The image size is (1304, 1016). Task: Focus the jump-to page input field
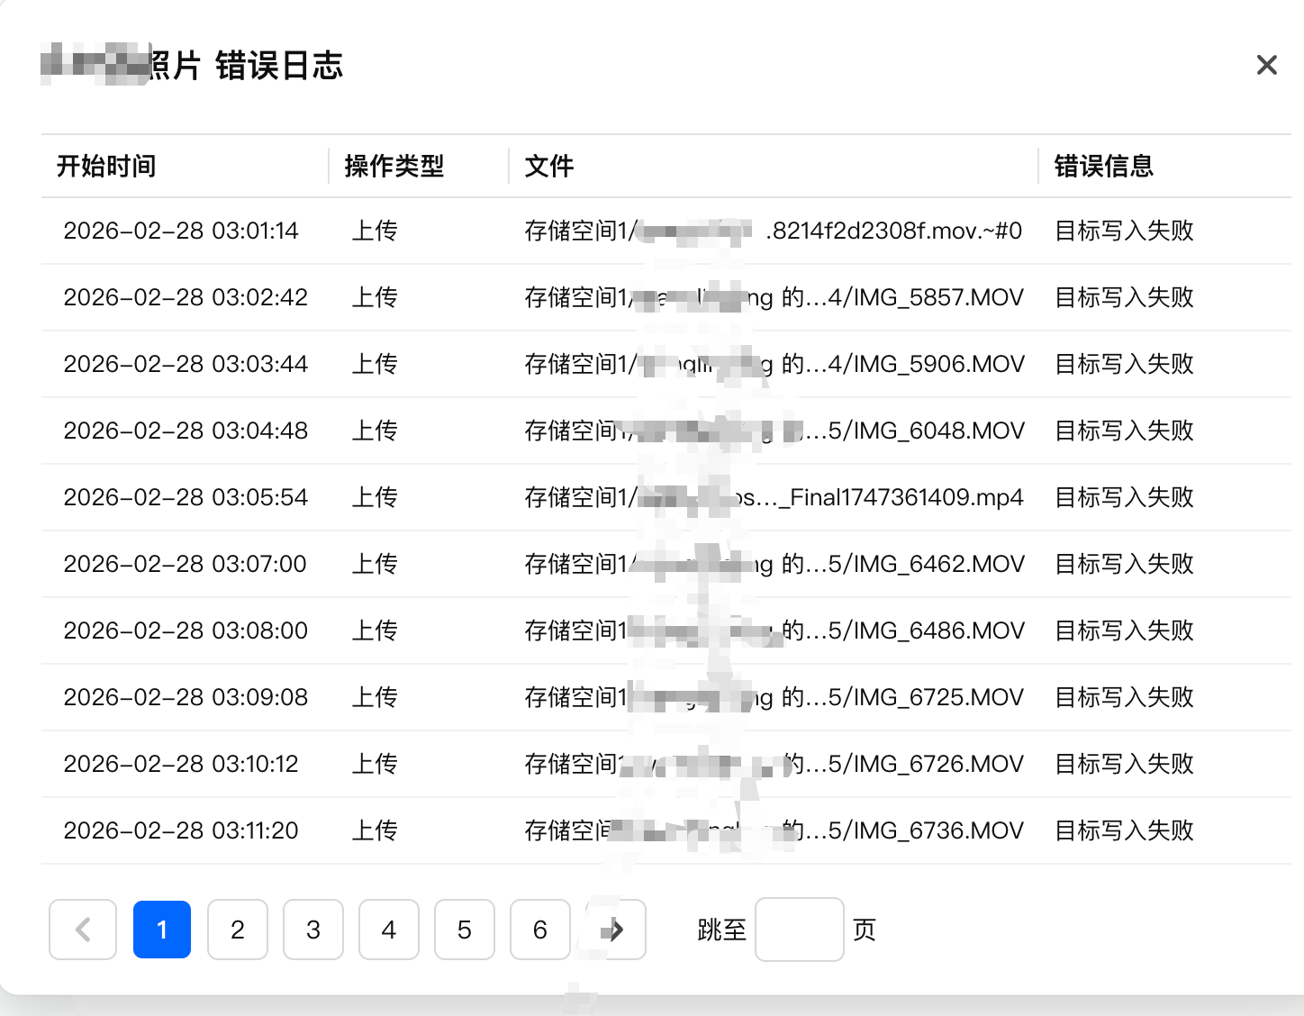[799, 930]
